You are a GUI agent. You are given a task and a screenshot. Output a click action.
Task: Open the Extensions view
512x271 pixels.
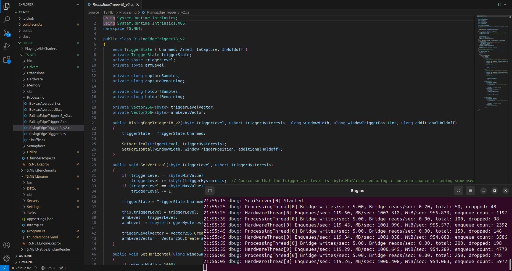point(7,59)
